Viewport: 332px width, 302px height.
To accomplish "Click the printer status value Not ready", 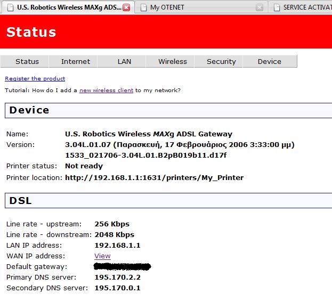I will click(84, 166).
